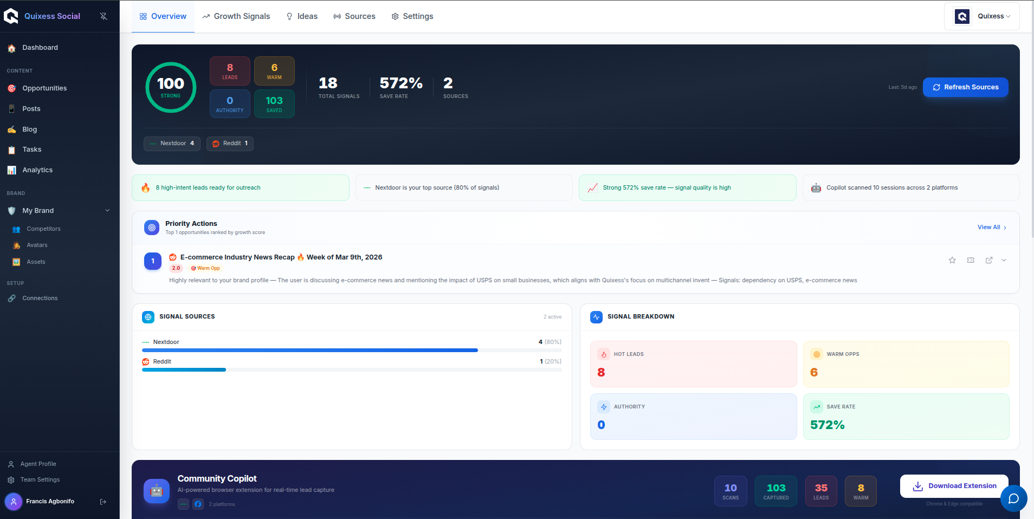Screen dimensions: 1034x519
Task: Click the Francis Agbonifo avatar
Action: tap(14, 502)
